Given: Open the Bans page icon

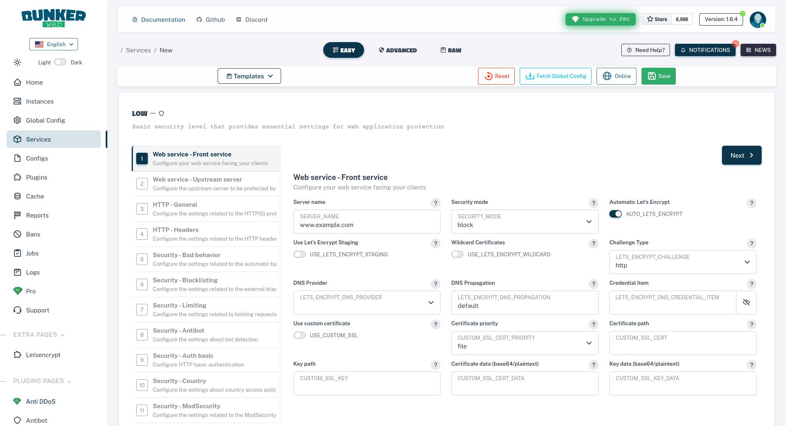Looking at the screenshot, I should coord(17,234).
